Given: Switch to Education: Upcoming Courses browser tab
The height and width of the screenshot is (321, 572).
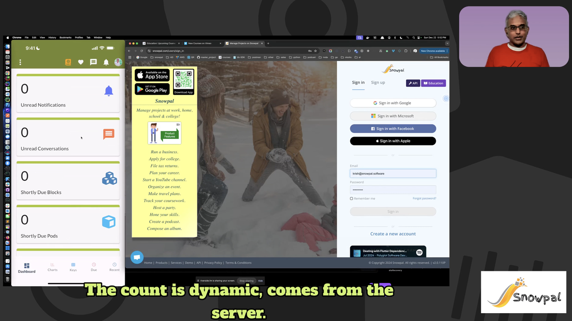Looking at the screenshot, I should point(160,43).
